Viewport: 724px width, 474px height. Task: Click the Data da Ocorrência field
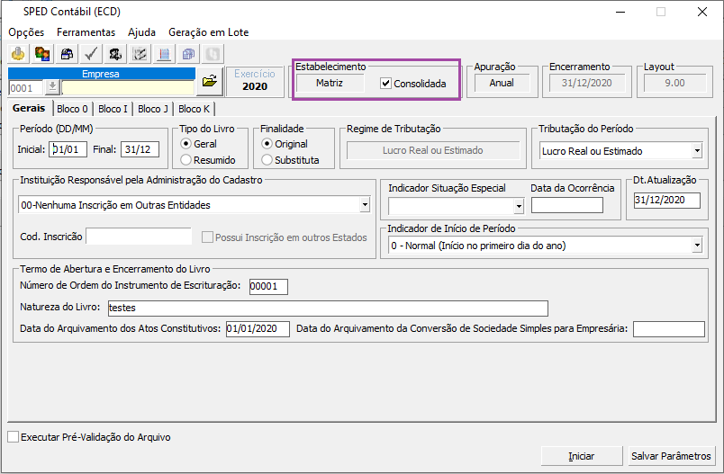pos(567,205)
